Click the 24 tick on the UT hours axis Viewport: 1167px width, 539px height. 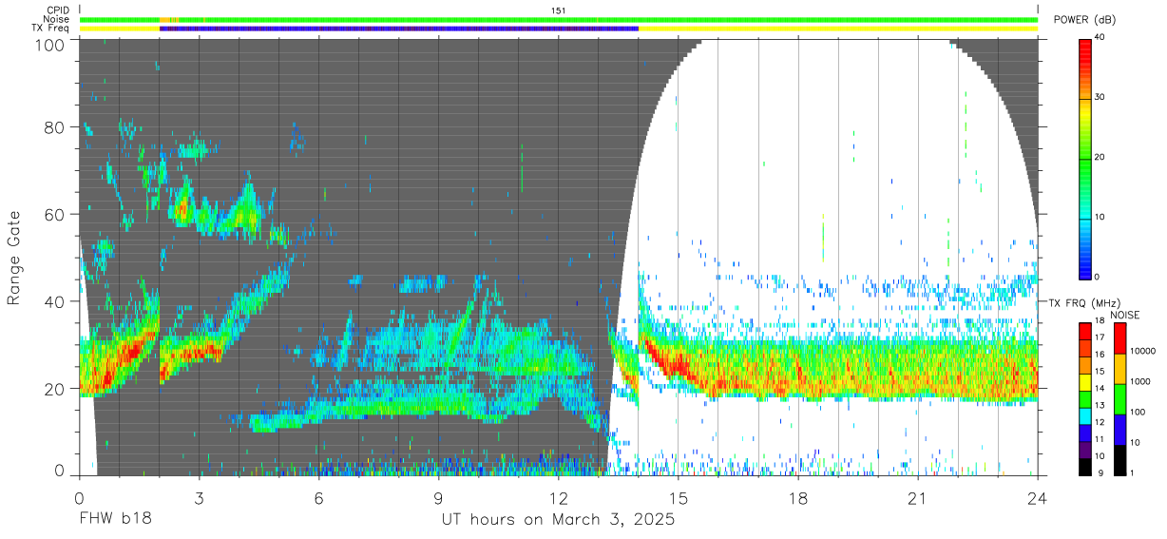click(1037, 498)
